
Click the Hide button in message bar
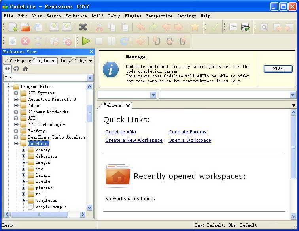278,69
